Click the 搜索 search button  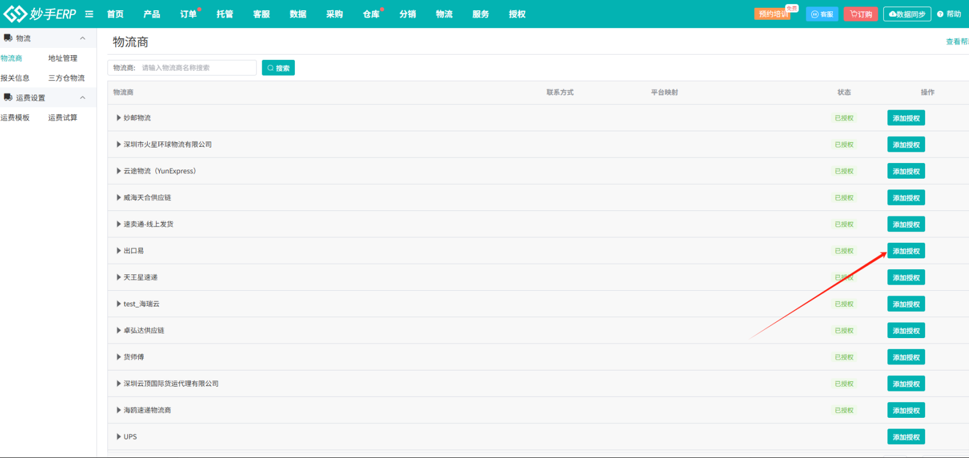279,68
